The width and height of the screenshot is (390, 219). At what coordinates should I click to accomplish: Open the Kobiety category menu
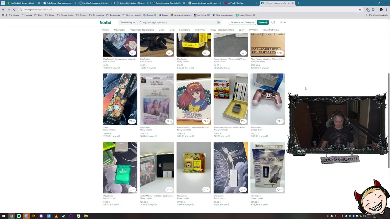[x=105, y=30]
